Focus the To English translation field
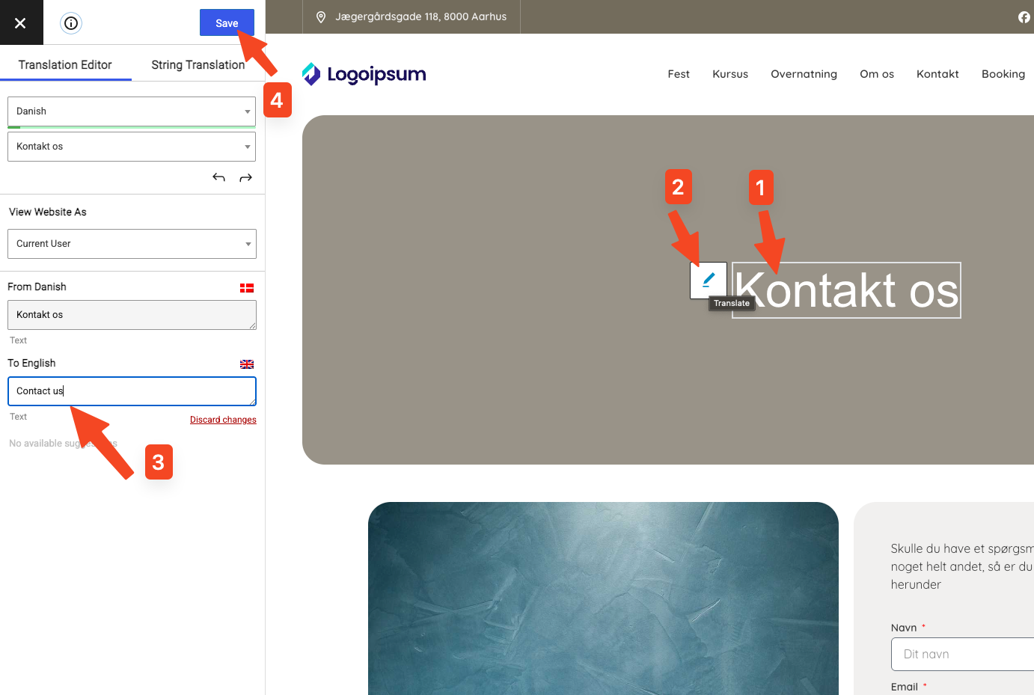Viewport: 1034px width, 695px height. (x=132, y=391)
